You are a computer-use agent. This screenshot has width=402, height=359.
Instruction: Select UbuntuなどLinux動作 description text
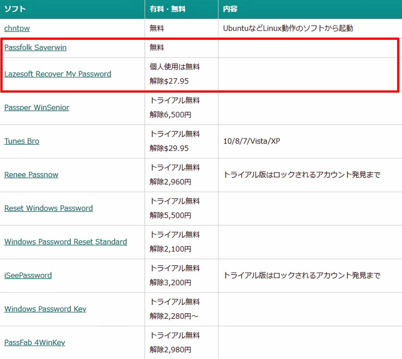coord(288,28)
